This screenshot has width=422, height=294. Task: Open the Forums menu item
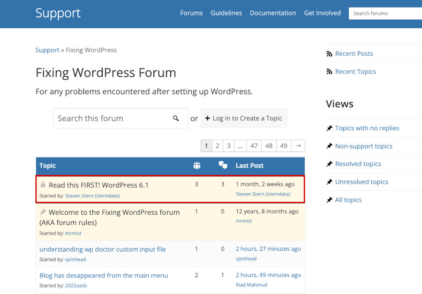coord(191,13)
